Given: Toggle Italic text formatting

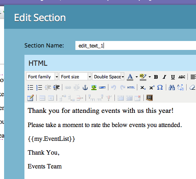Looking at the screenshot, I should click(164, 77).
